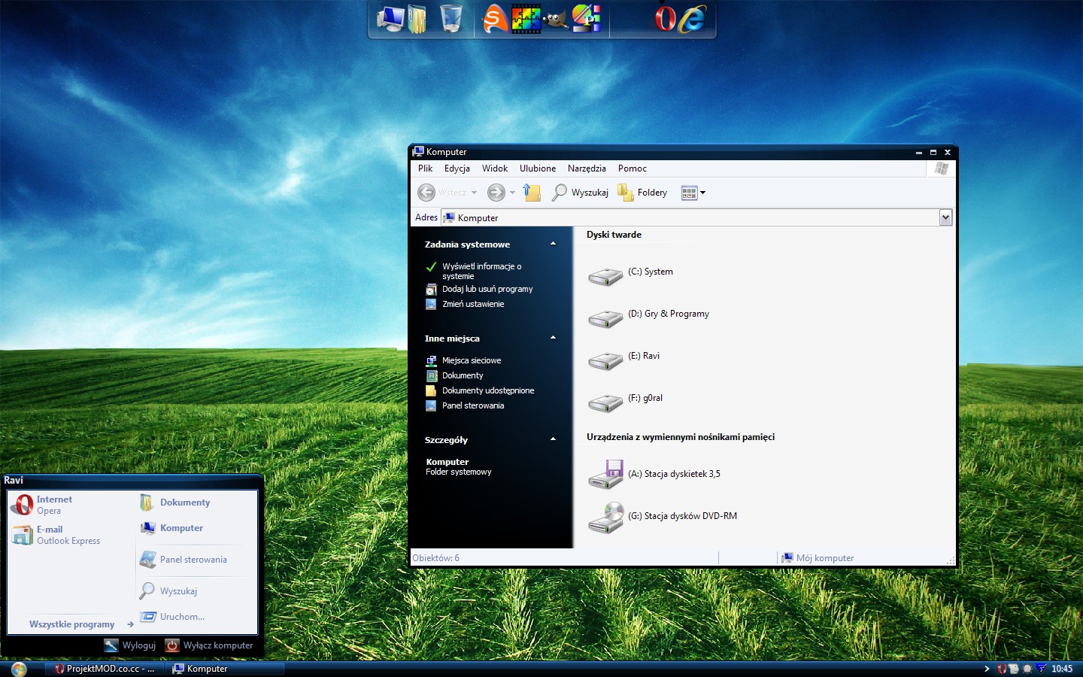The height and width of the screenshot is (677, 1083).
Task: Open My Computer icon in top dock
Action: pyautogui.click(x=390, y=19)
